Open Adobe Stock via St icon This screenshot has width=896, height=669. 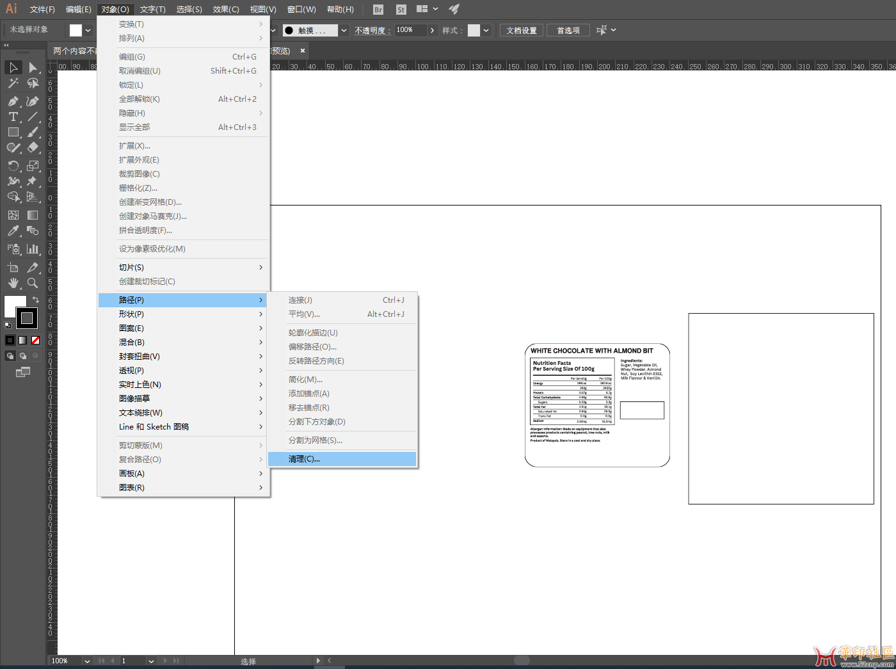tap(401, 10)
